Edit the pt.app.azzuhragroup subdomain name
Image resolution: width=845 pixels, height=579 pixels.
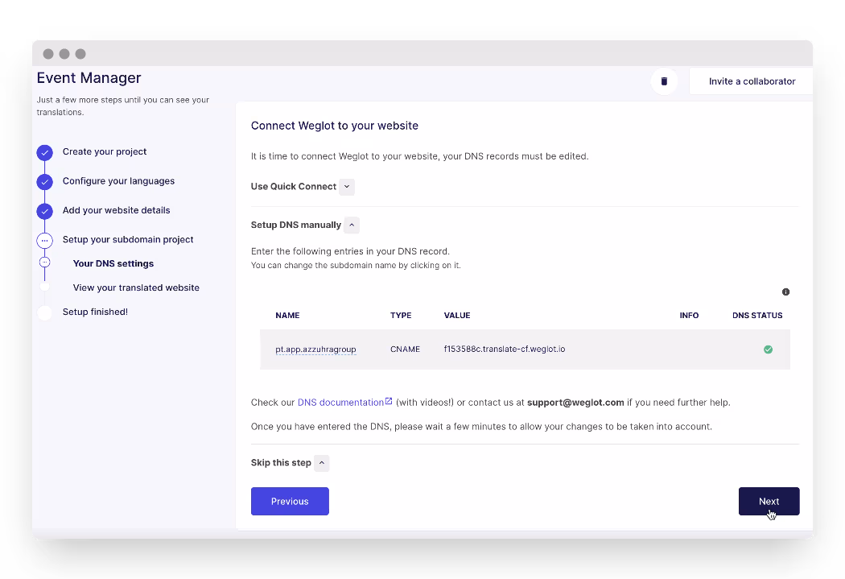(315, 349)
